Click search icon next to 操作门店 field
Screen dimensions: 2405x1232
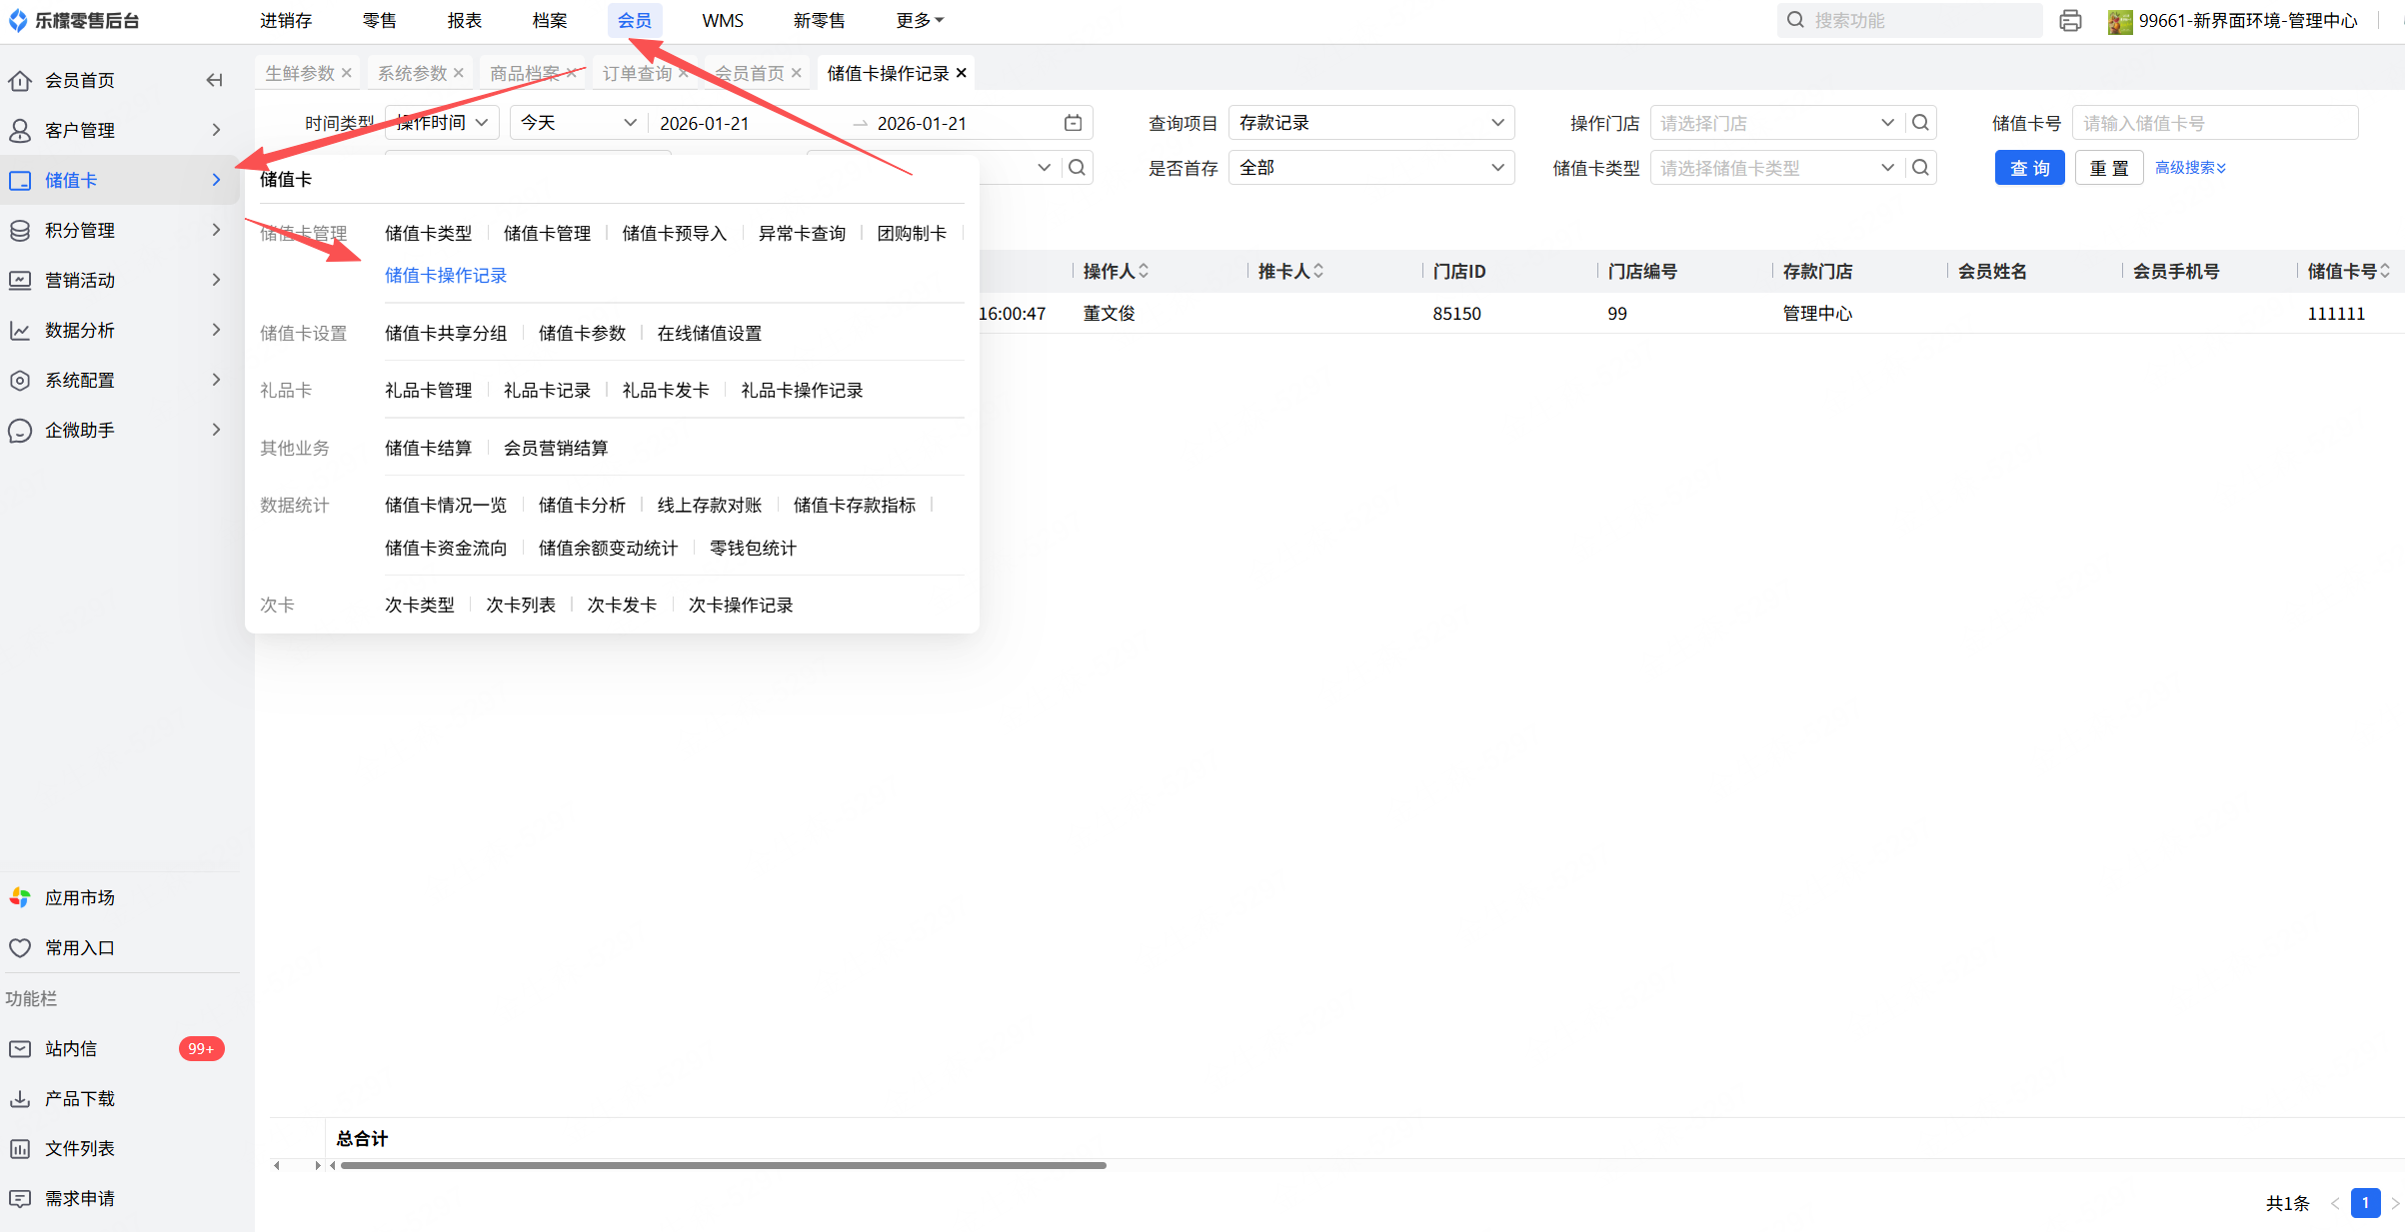1920,123
